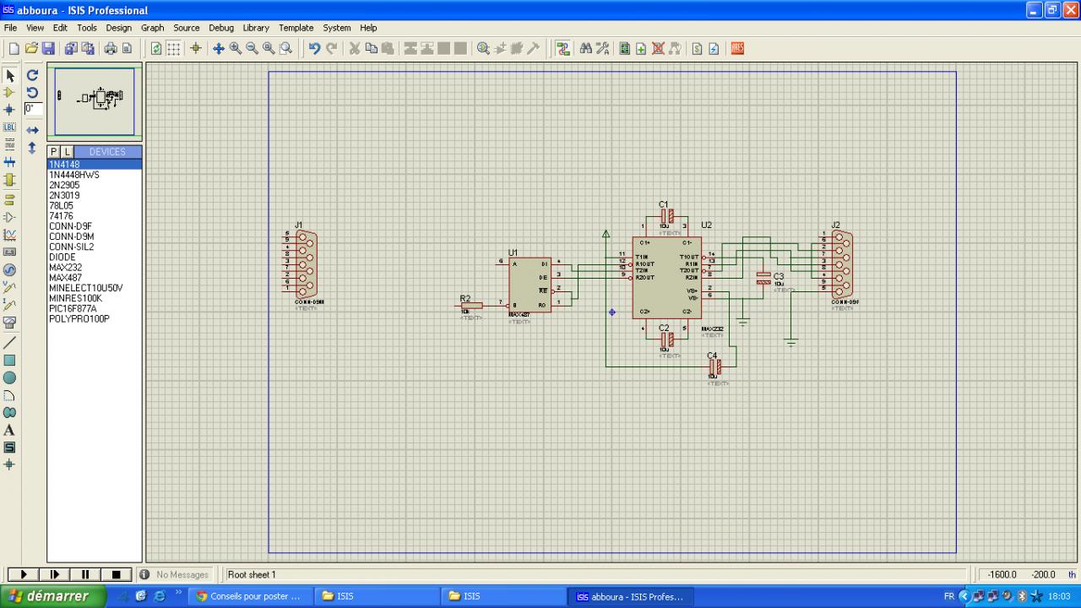Open the Debug menu
Viewport: 1081px width, 608px height.
(x=221, y=28)
